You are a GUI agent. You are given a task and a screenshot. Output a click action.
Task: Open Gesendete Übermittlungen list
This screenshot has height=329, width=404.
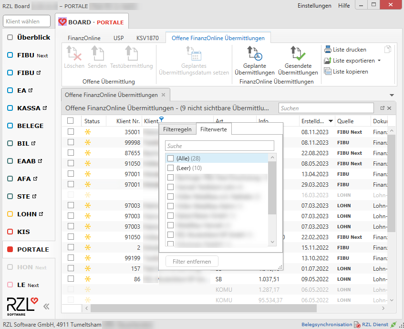click(x=298, y=61)
